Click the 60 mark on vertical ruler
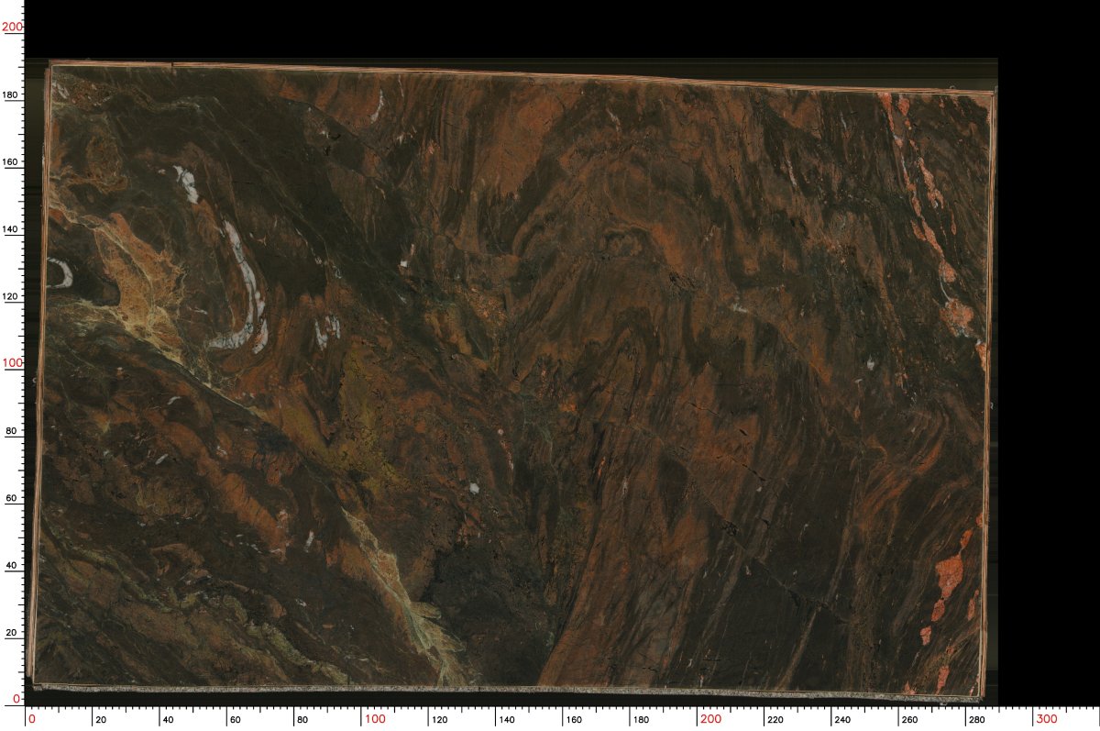This screenshot has width=1100, height=731. tap(12, 498)
